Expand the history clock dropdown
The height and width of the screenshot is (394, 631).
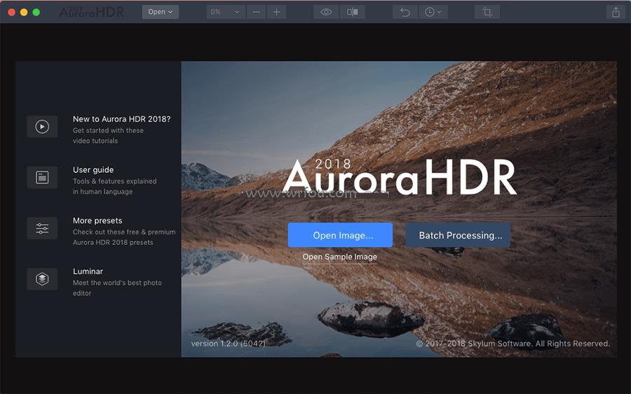pos(433,12)
